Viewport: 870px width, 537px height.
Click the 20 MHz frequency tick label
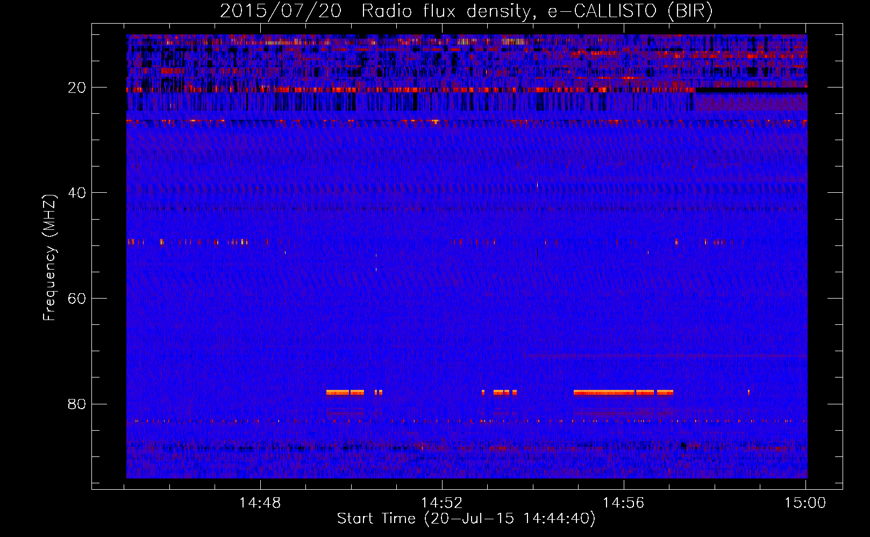pyautogui.click(x=77, y=88)
